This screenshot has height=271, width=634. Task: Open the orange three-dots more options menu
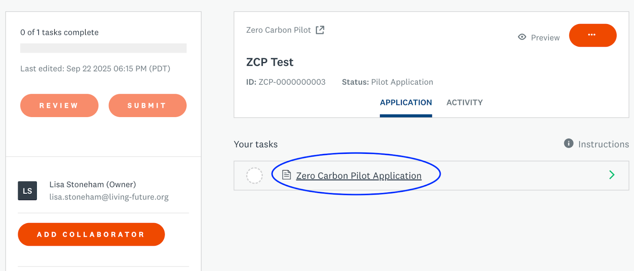(x=592, y=35)
